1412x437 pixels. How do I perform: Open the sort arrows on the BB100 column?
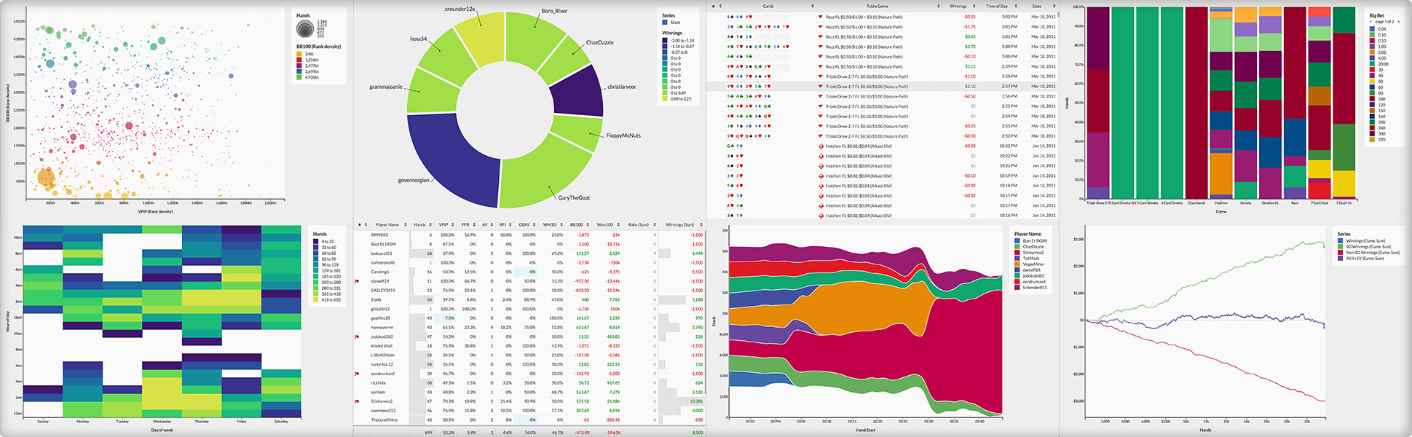click(x=589, y=224)
